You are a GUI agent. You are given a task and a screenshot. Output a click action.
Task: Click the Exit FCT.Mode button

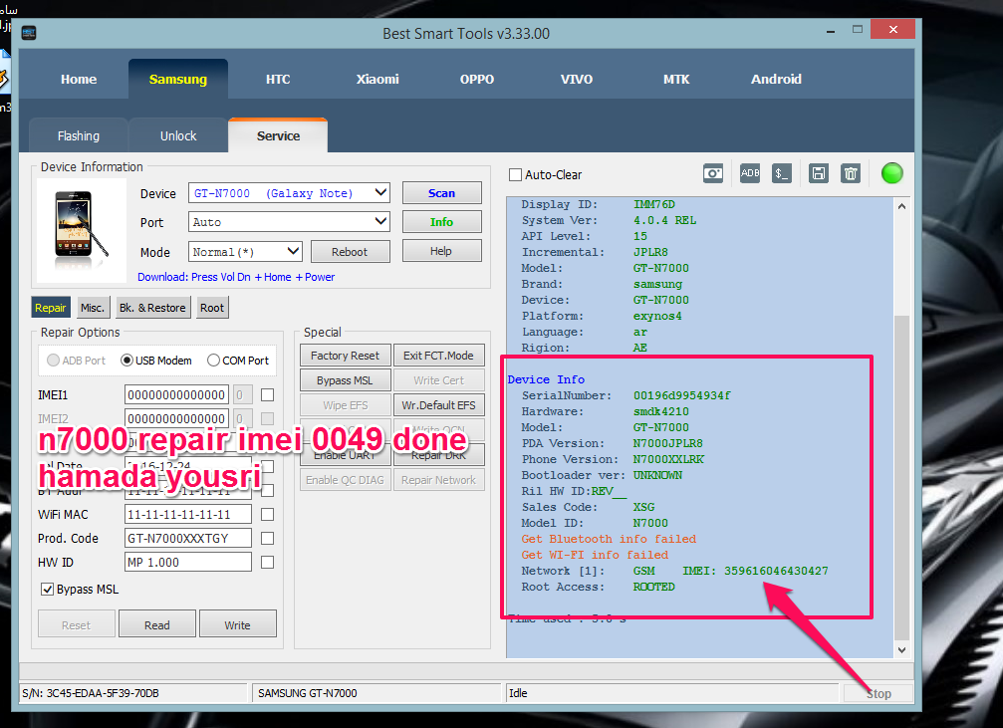click(x=439, y=356)
